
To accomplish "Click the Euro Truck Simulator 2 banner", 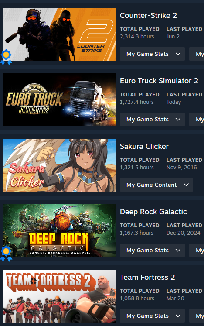I will pos(59,100).
